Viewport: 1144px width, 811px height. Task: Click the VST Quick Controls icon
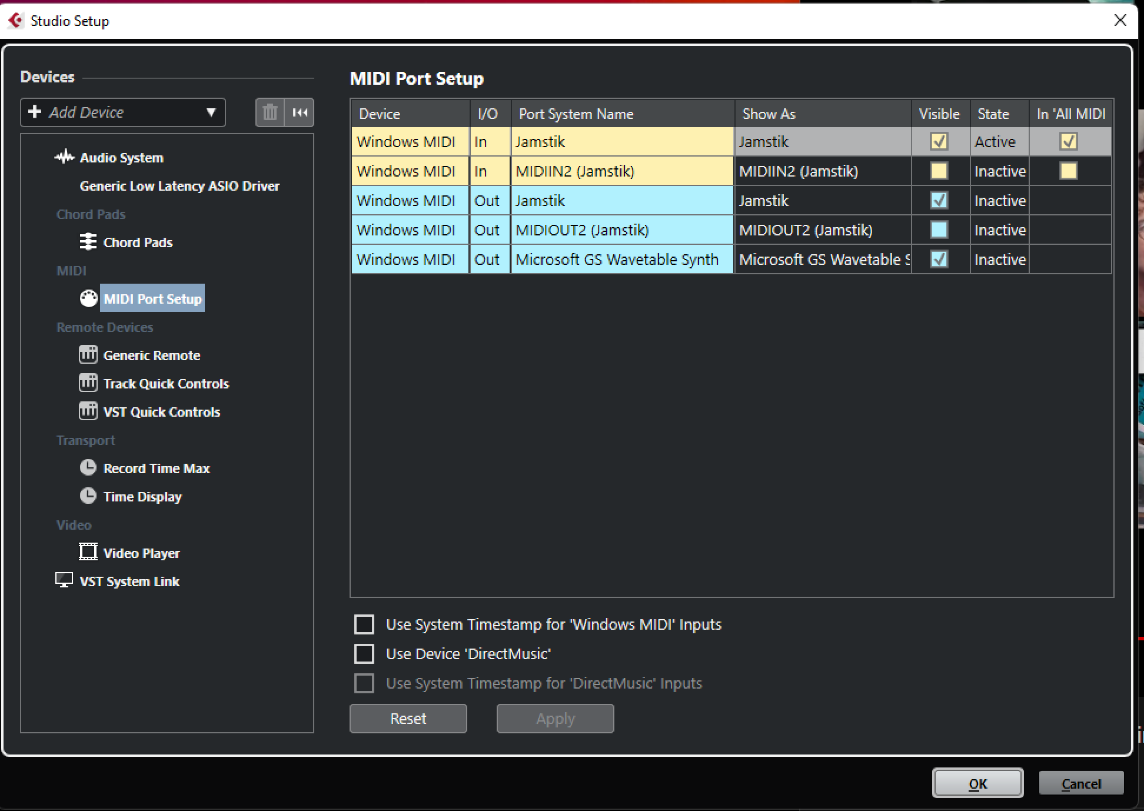[88, 411]
